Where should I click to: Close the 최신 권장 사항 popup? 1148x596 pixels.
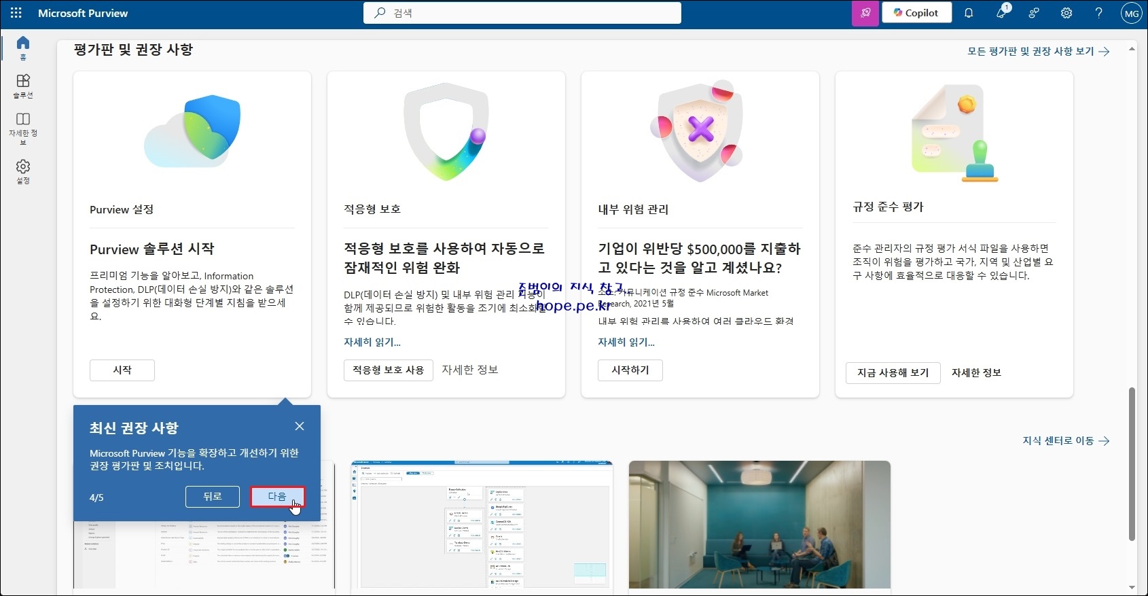(300, 426)
